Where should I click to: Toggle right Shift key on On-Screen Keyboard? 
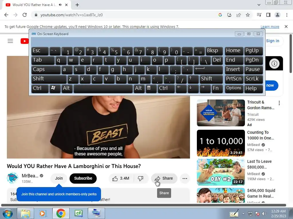pyautogui.click(x=211, y=79)
